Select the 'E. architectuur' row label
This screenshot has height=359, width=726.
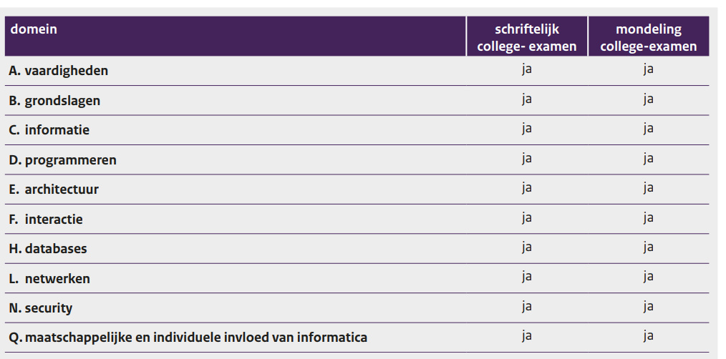click(x=54, y=190)
